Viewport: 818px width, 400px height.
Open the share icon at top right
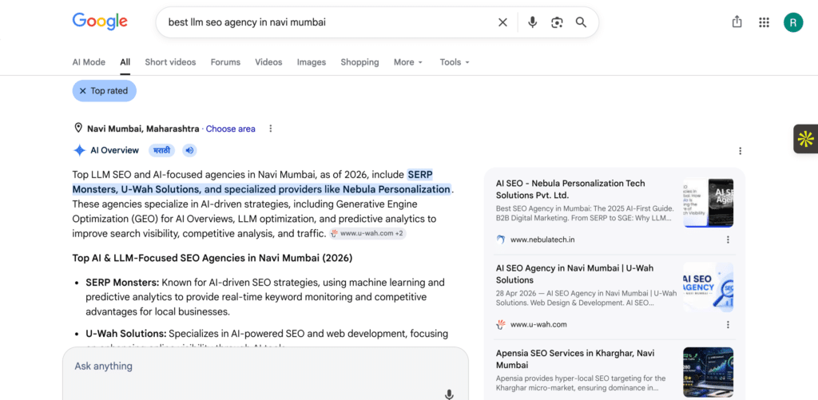[x=737, y=22]
